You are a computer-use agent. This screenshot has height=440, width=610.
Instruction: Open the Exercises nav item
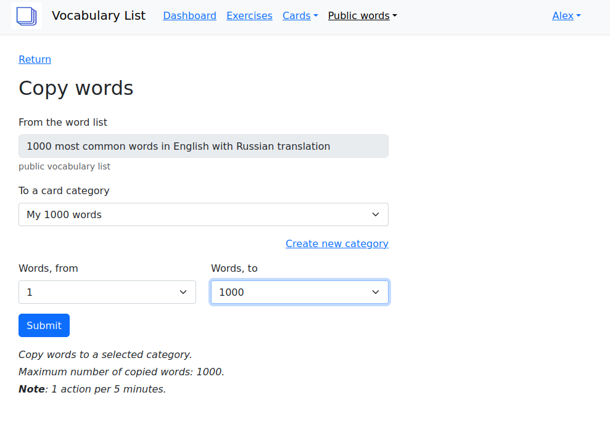249,16
